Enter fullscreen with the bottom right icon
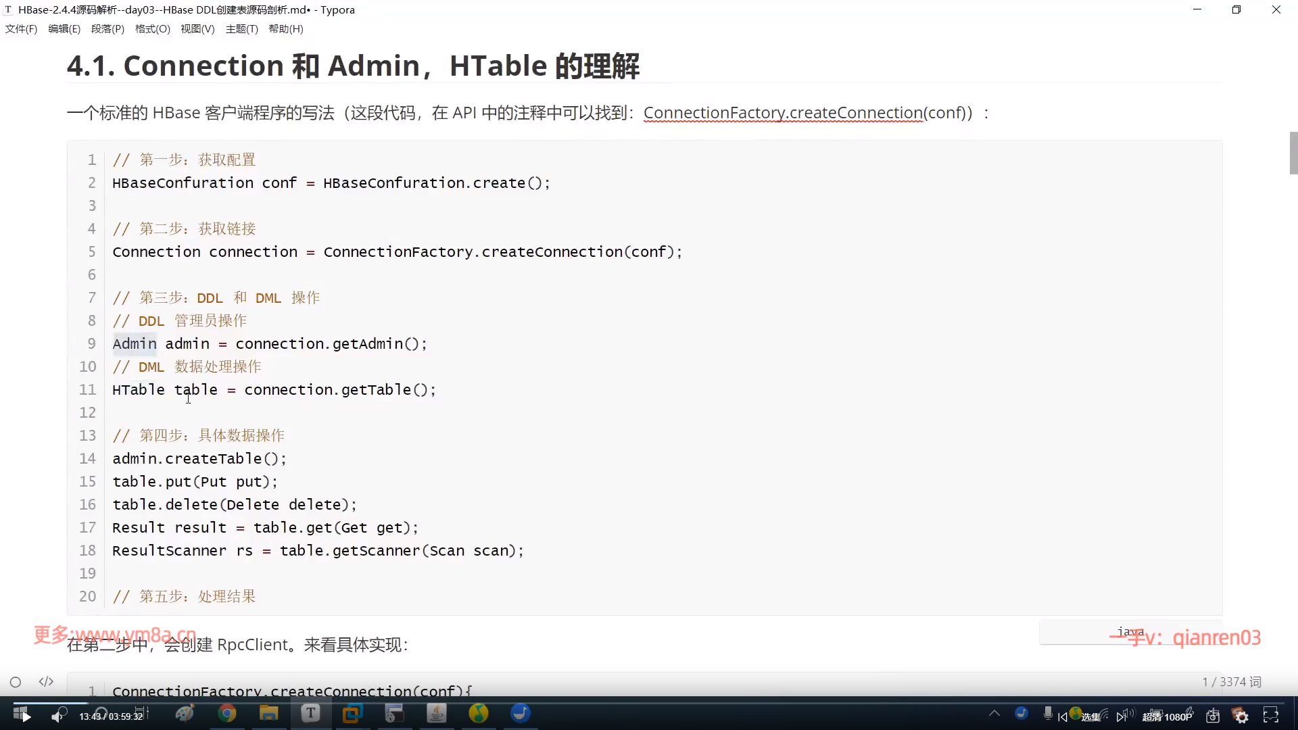1298x730 pixels. click(x=1271, y=715)
